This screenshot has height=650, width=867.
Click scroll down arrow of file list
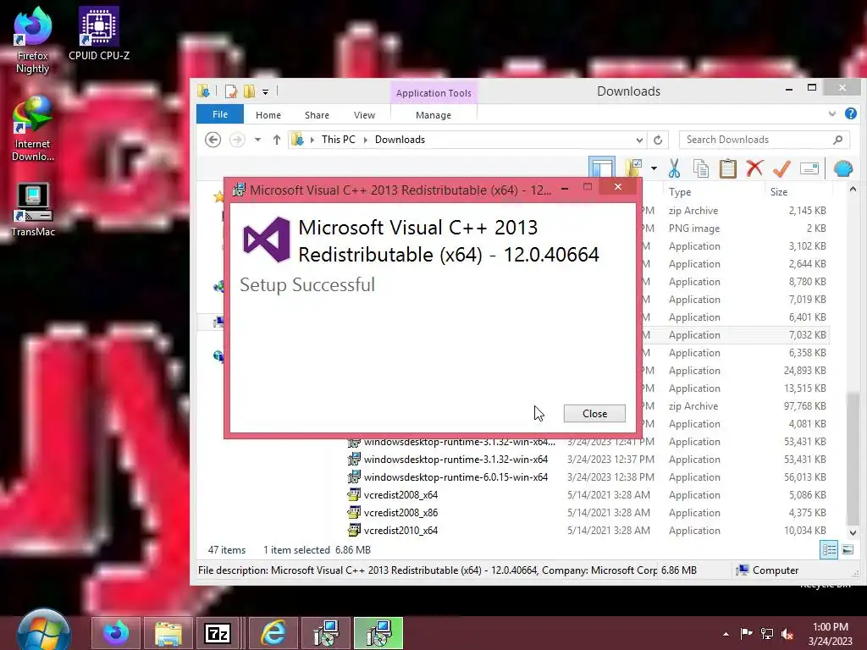click(x=853, y=533)
